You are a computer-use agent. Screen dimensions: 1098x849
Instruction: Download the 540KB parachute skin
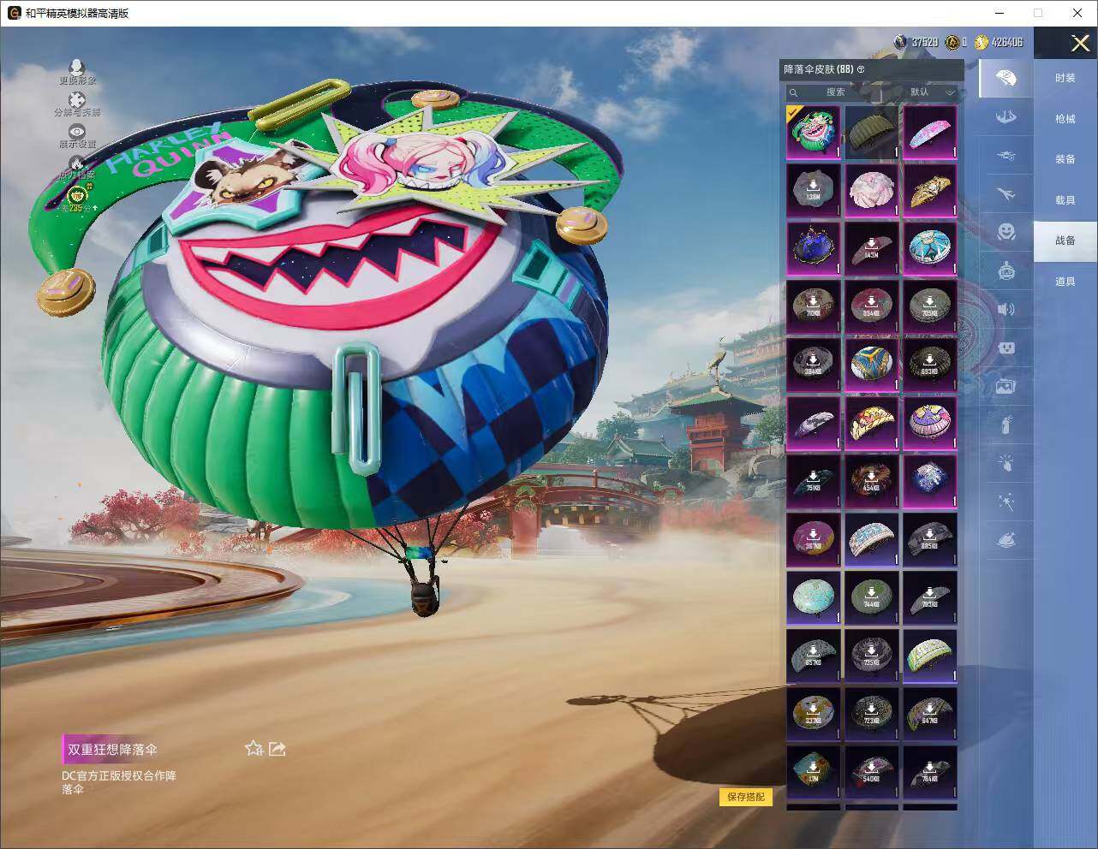(x=871, y=772)
